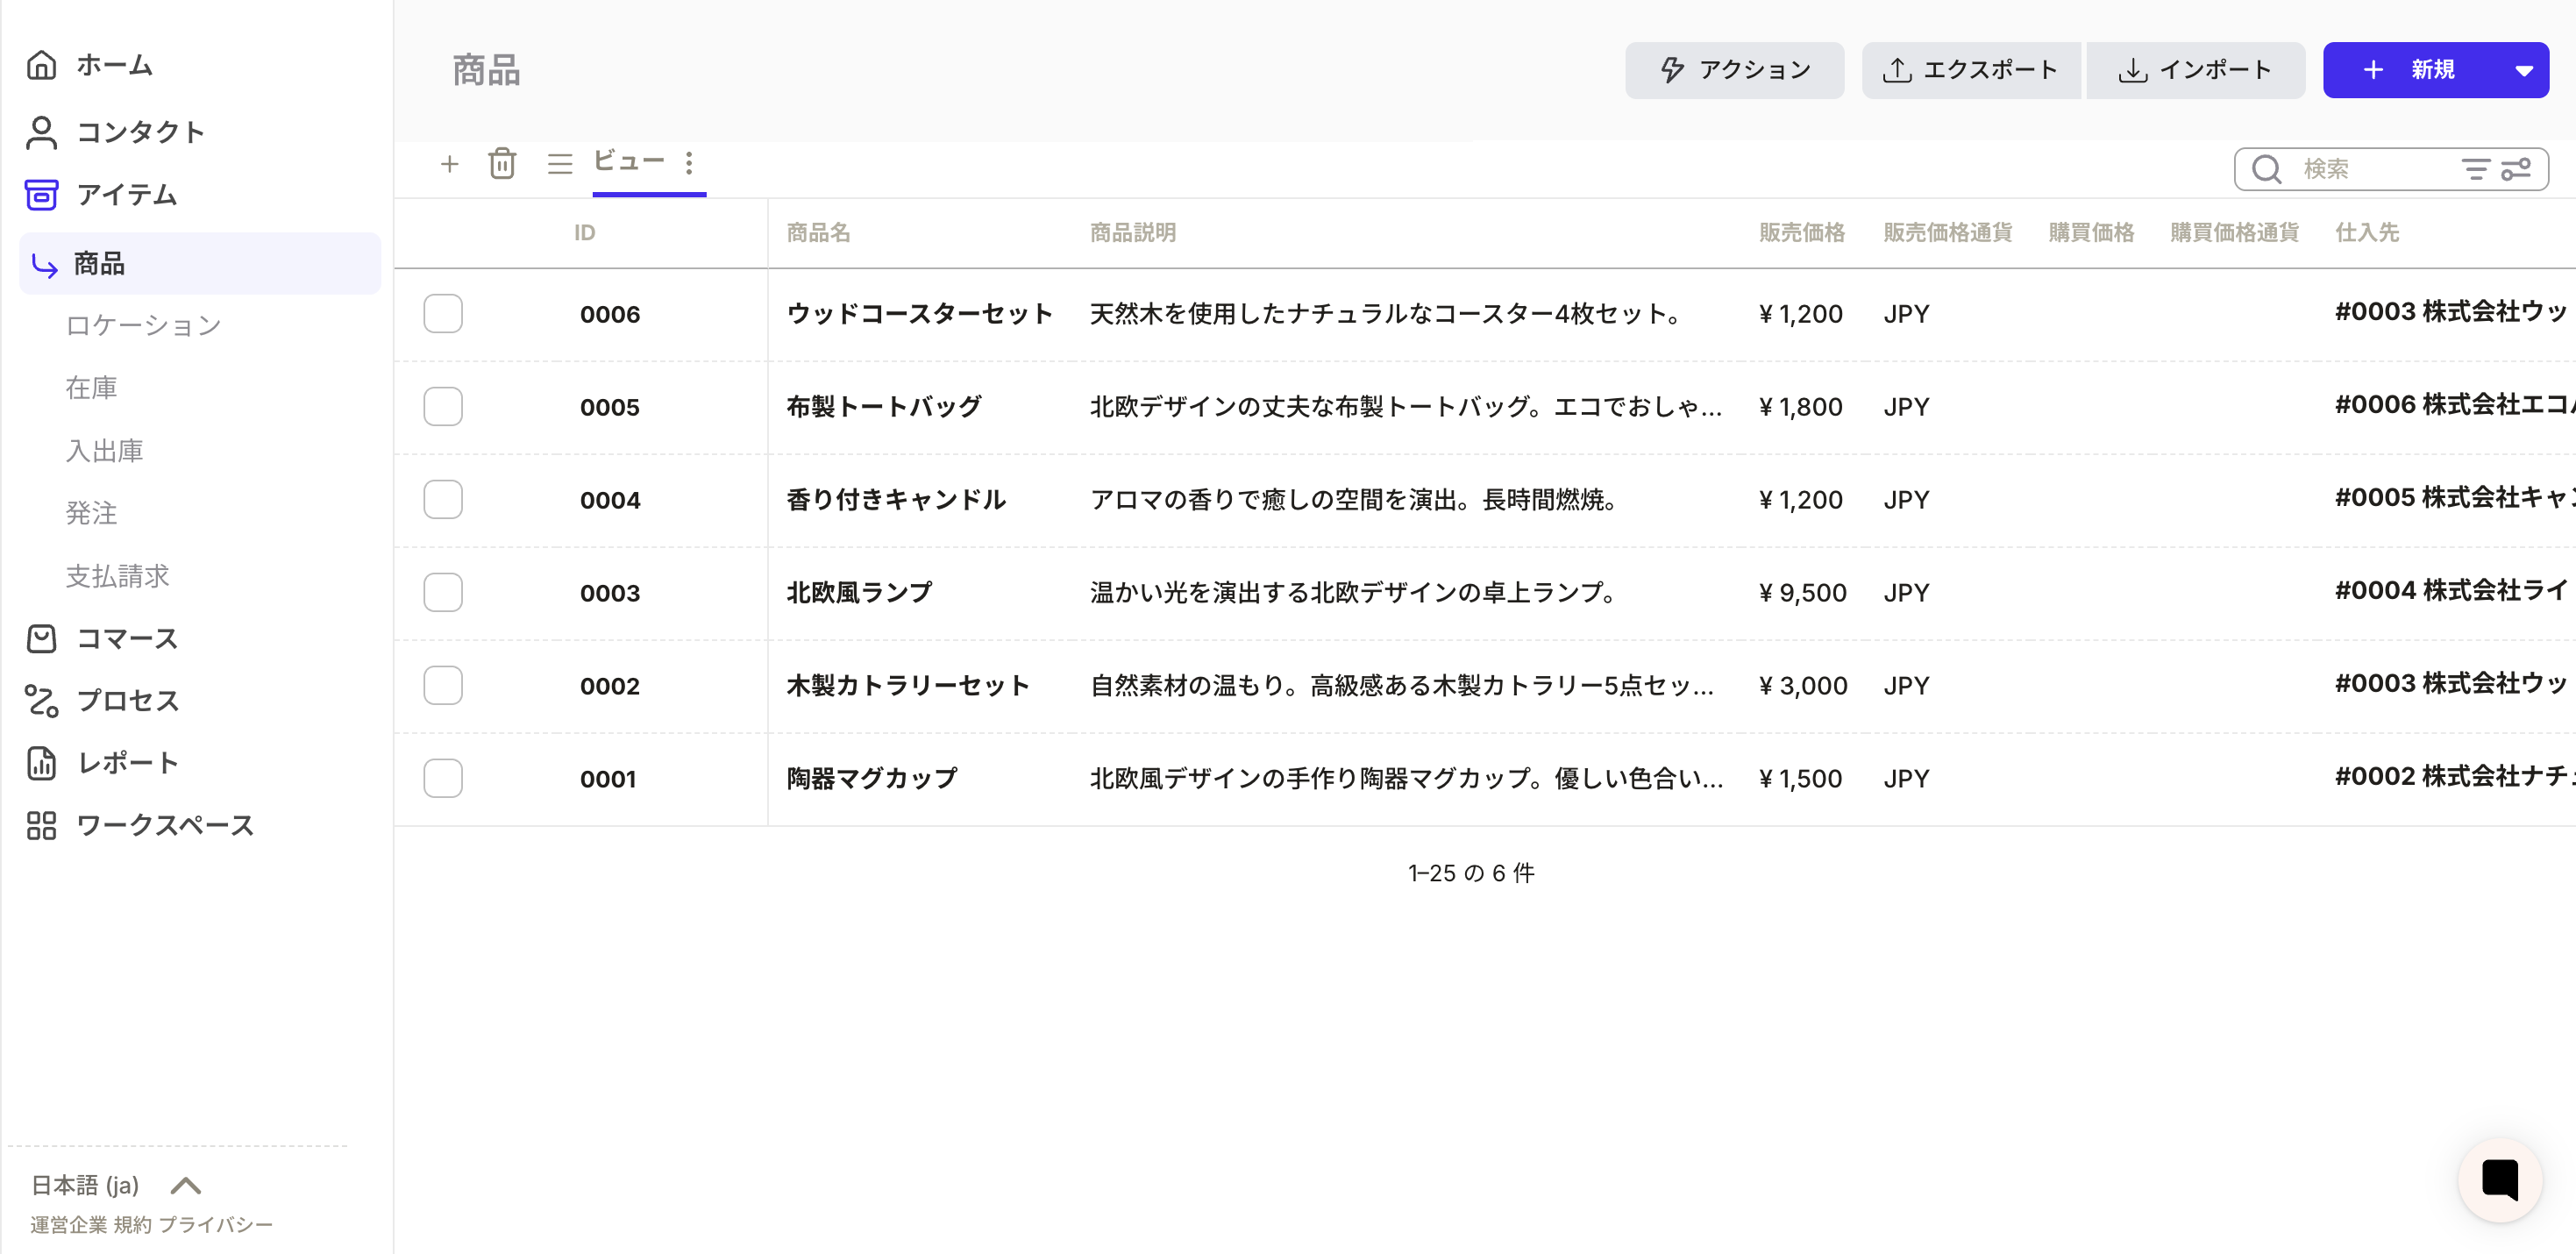Click the plus add-row icon
The image size is (2576, 1254).
click(x=449, y=163)
